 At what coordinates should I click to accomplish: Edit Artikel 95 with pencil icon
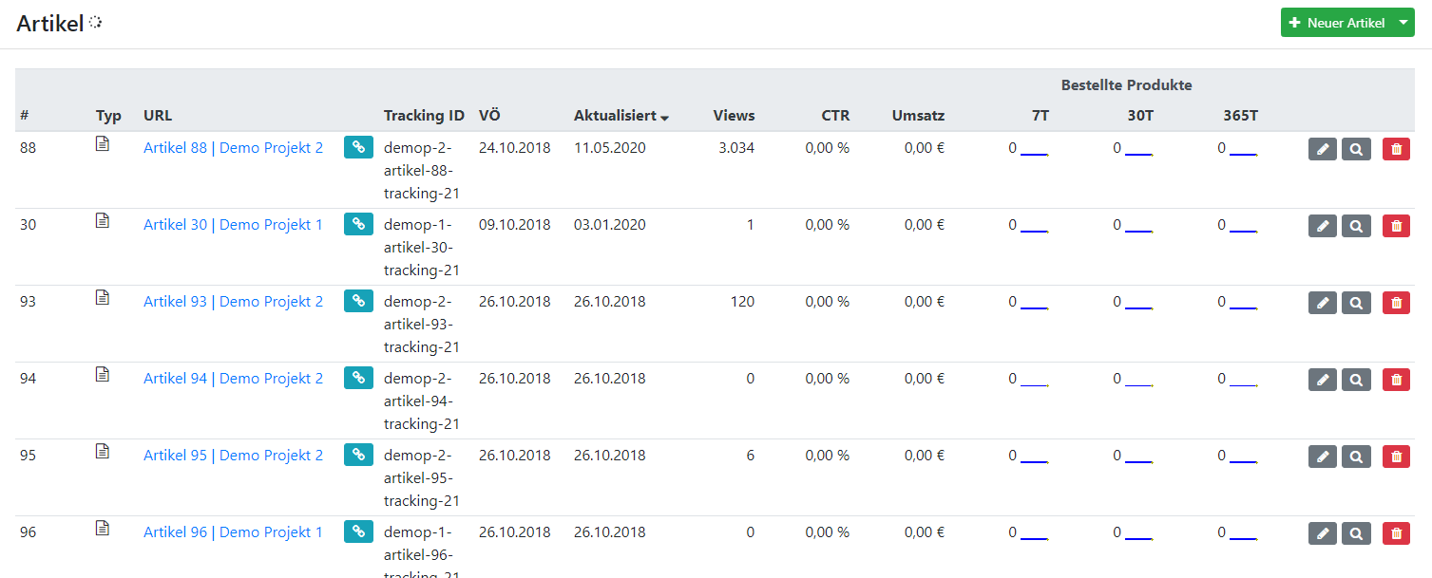[1323, 457]
